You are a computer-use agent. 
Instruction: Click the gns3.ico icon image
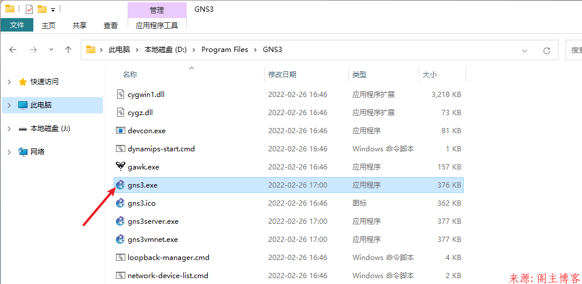click(120, 203)
